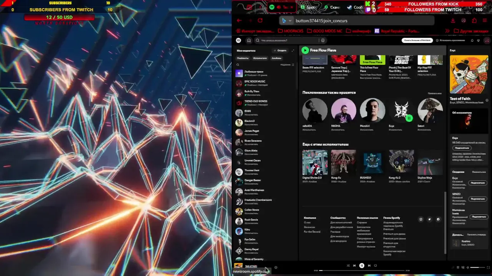492x276 pixels.
Task: Open the library sort dropdown 'Недавние'
Action: (x=287, y=65)
